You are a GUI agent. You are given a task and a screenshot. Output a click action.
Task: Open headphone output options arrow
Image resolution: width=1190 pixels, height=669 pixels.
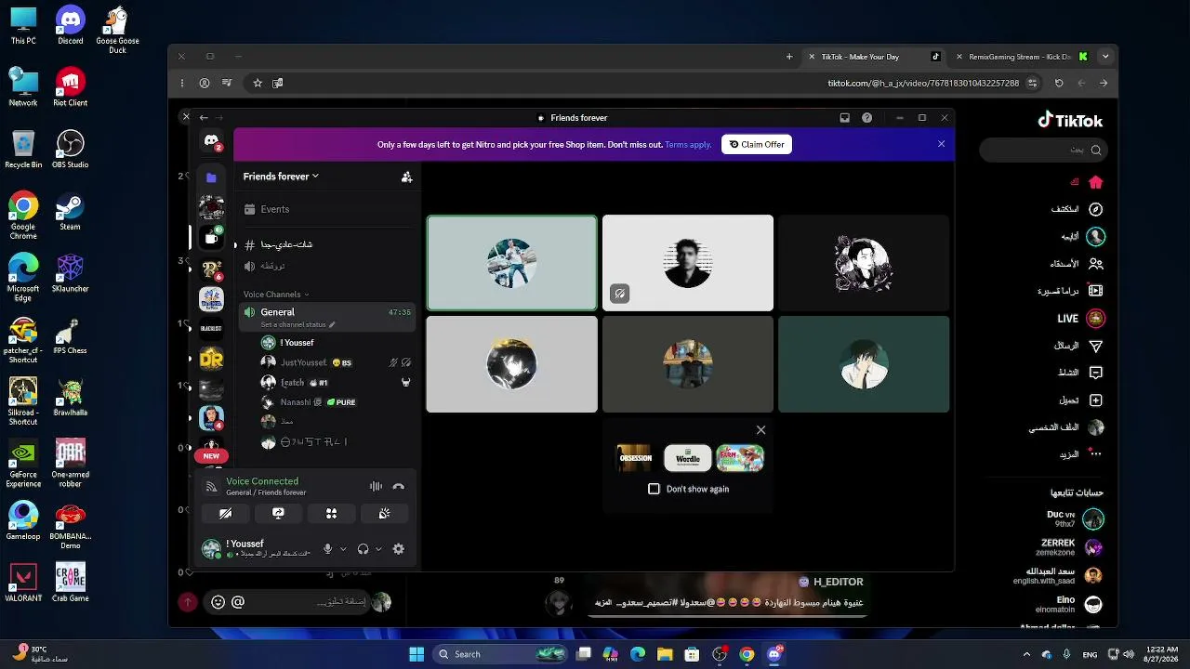[378, 549]
